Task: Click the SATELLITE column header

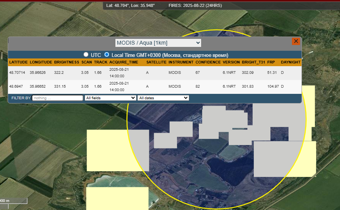Action: [x=156, y=62]
